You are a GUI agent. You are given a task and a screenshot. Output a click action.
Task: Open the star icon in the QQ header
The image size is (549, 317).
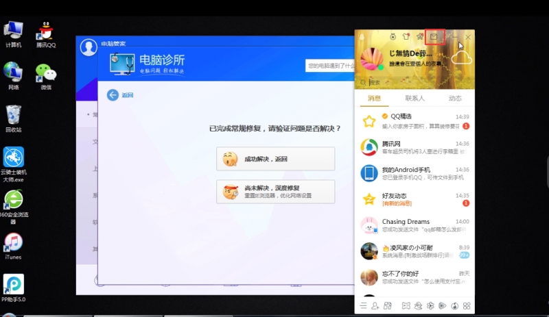point(420,36)
